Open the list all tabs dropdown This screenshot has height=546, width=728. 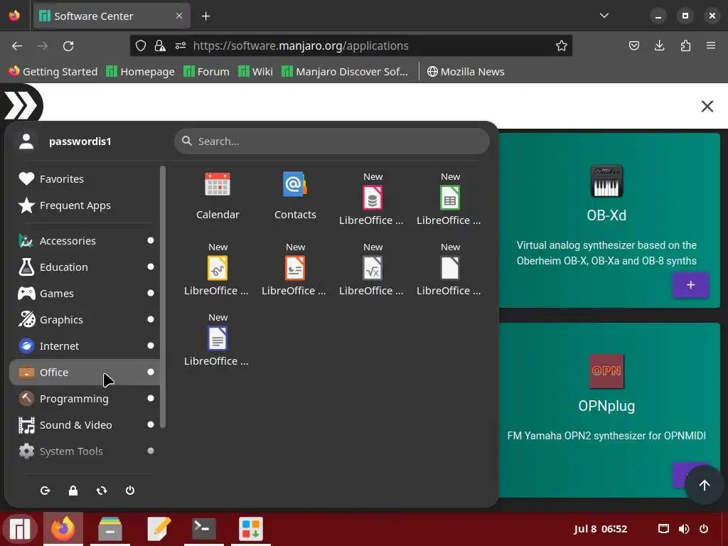point(604,16)
